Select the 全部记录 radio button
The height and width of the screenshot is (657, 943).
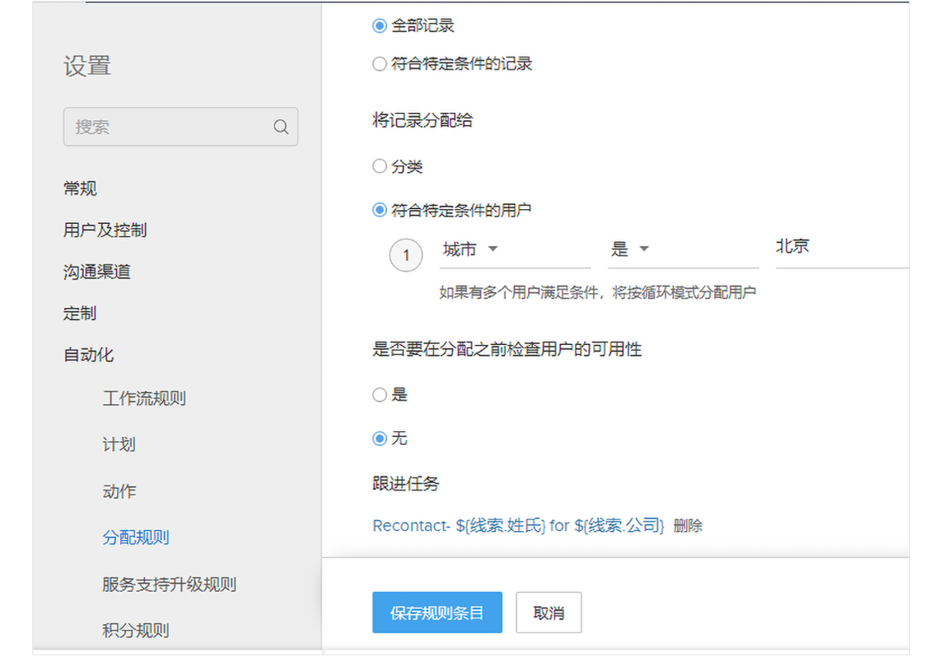(380, 26)
